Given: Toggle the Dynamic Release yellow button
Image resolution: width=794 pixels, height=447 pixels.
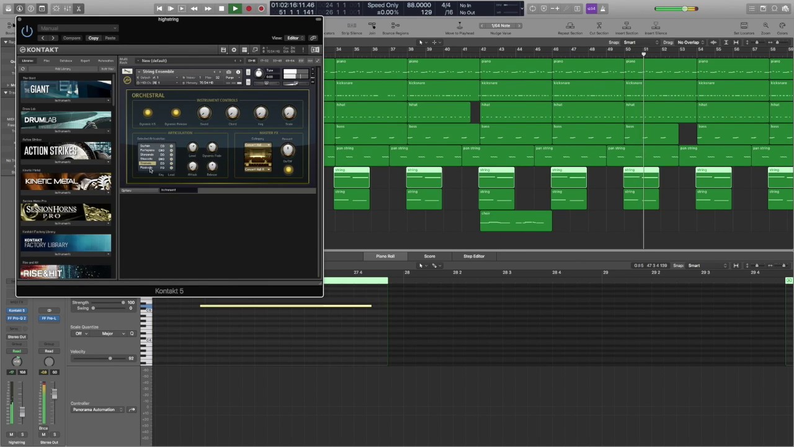Looking at the screenshot, I should [x=176, y=112].
